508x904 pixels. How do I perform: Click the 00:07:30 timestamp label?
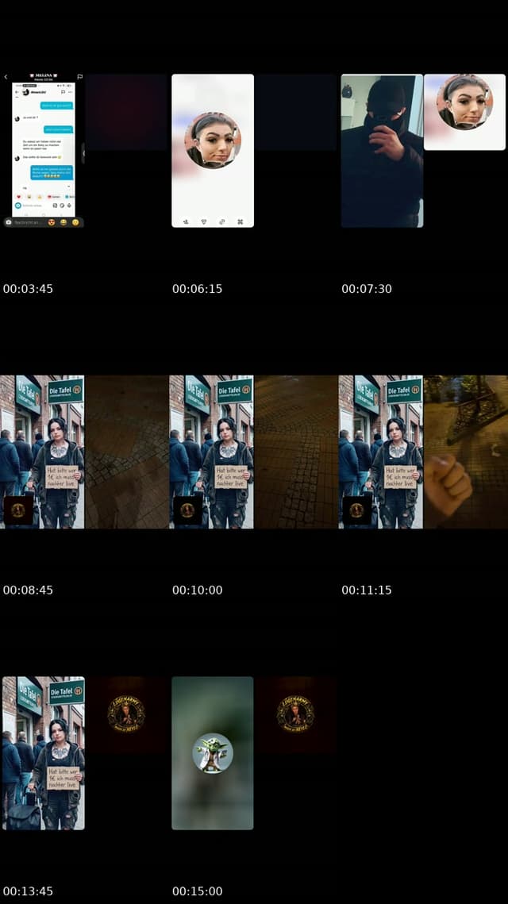coord(367,289)
